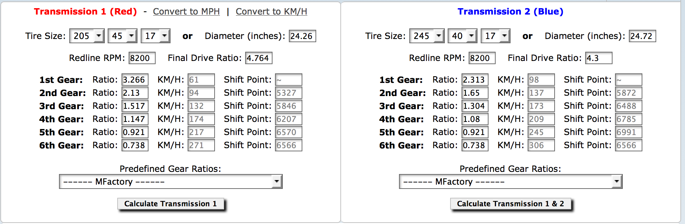
Task: Open Transmission 1 tire width dropdown showing 205
Action: pos(87,36)
